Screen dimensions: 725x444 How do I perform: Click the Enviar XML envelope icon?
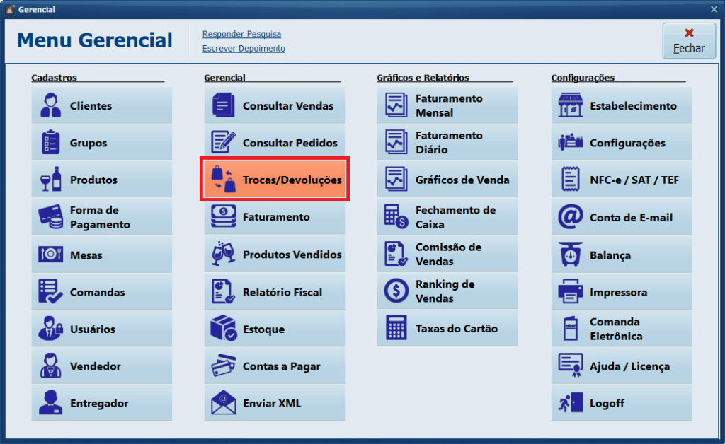click(224, 404)
